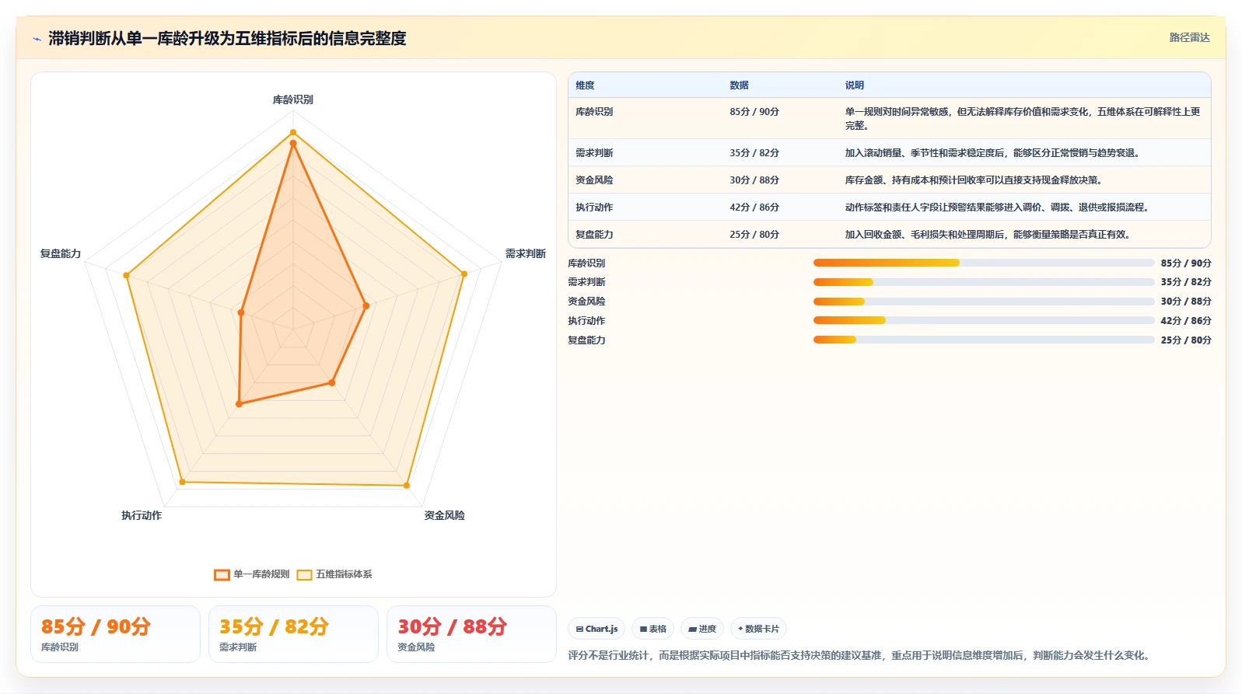Click table value 25分 / 80分
Screen dimensions: 1242x694
(x=754, y=235)
